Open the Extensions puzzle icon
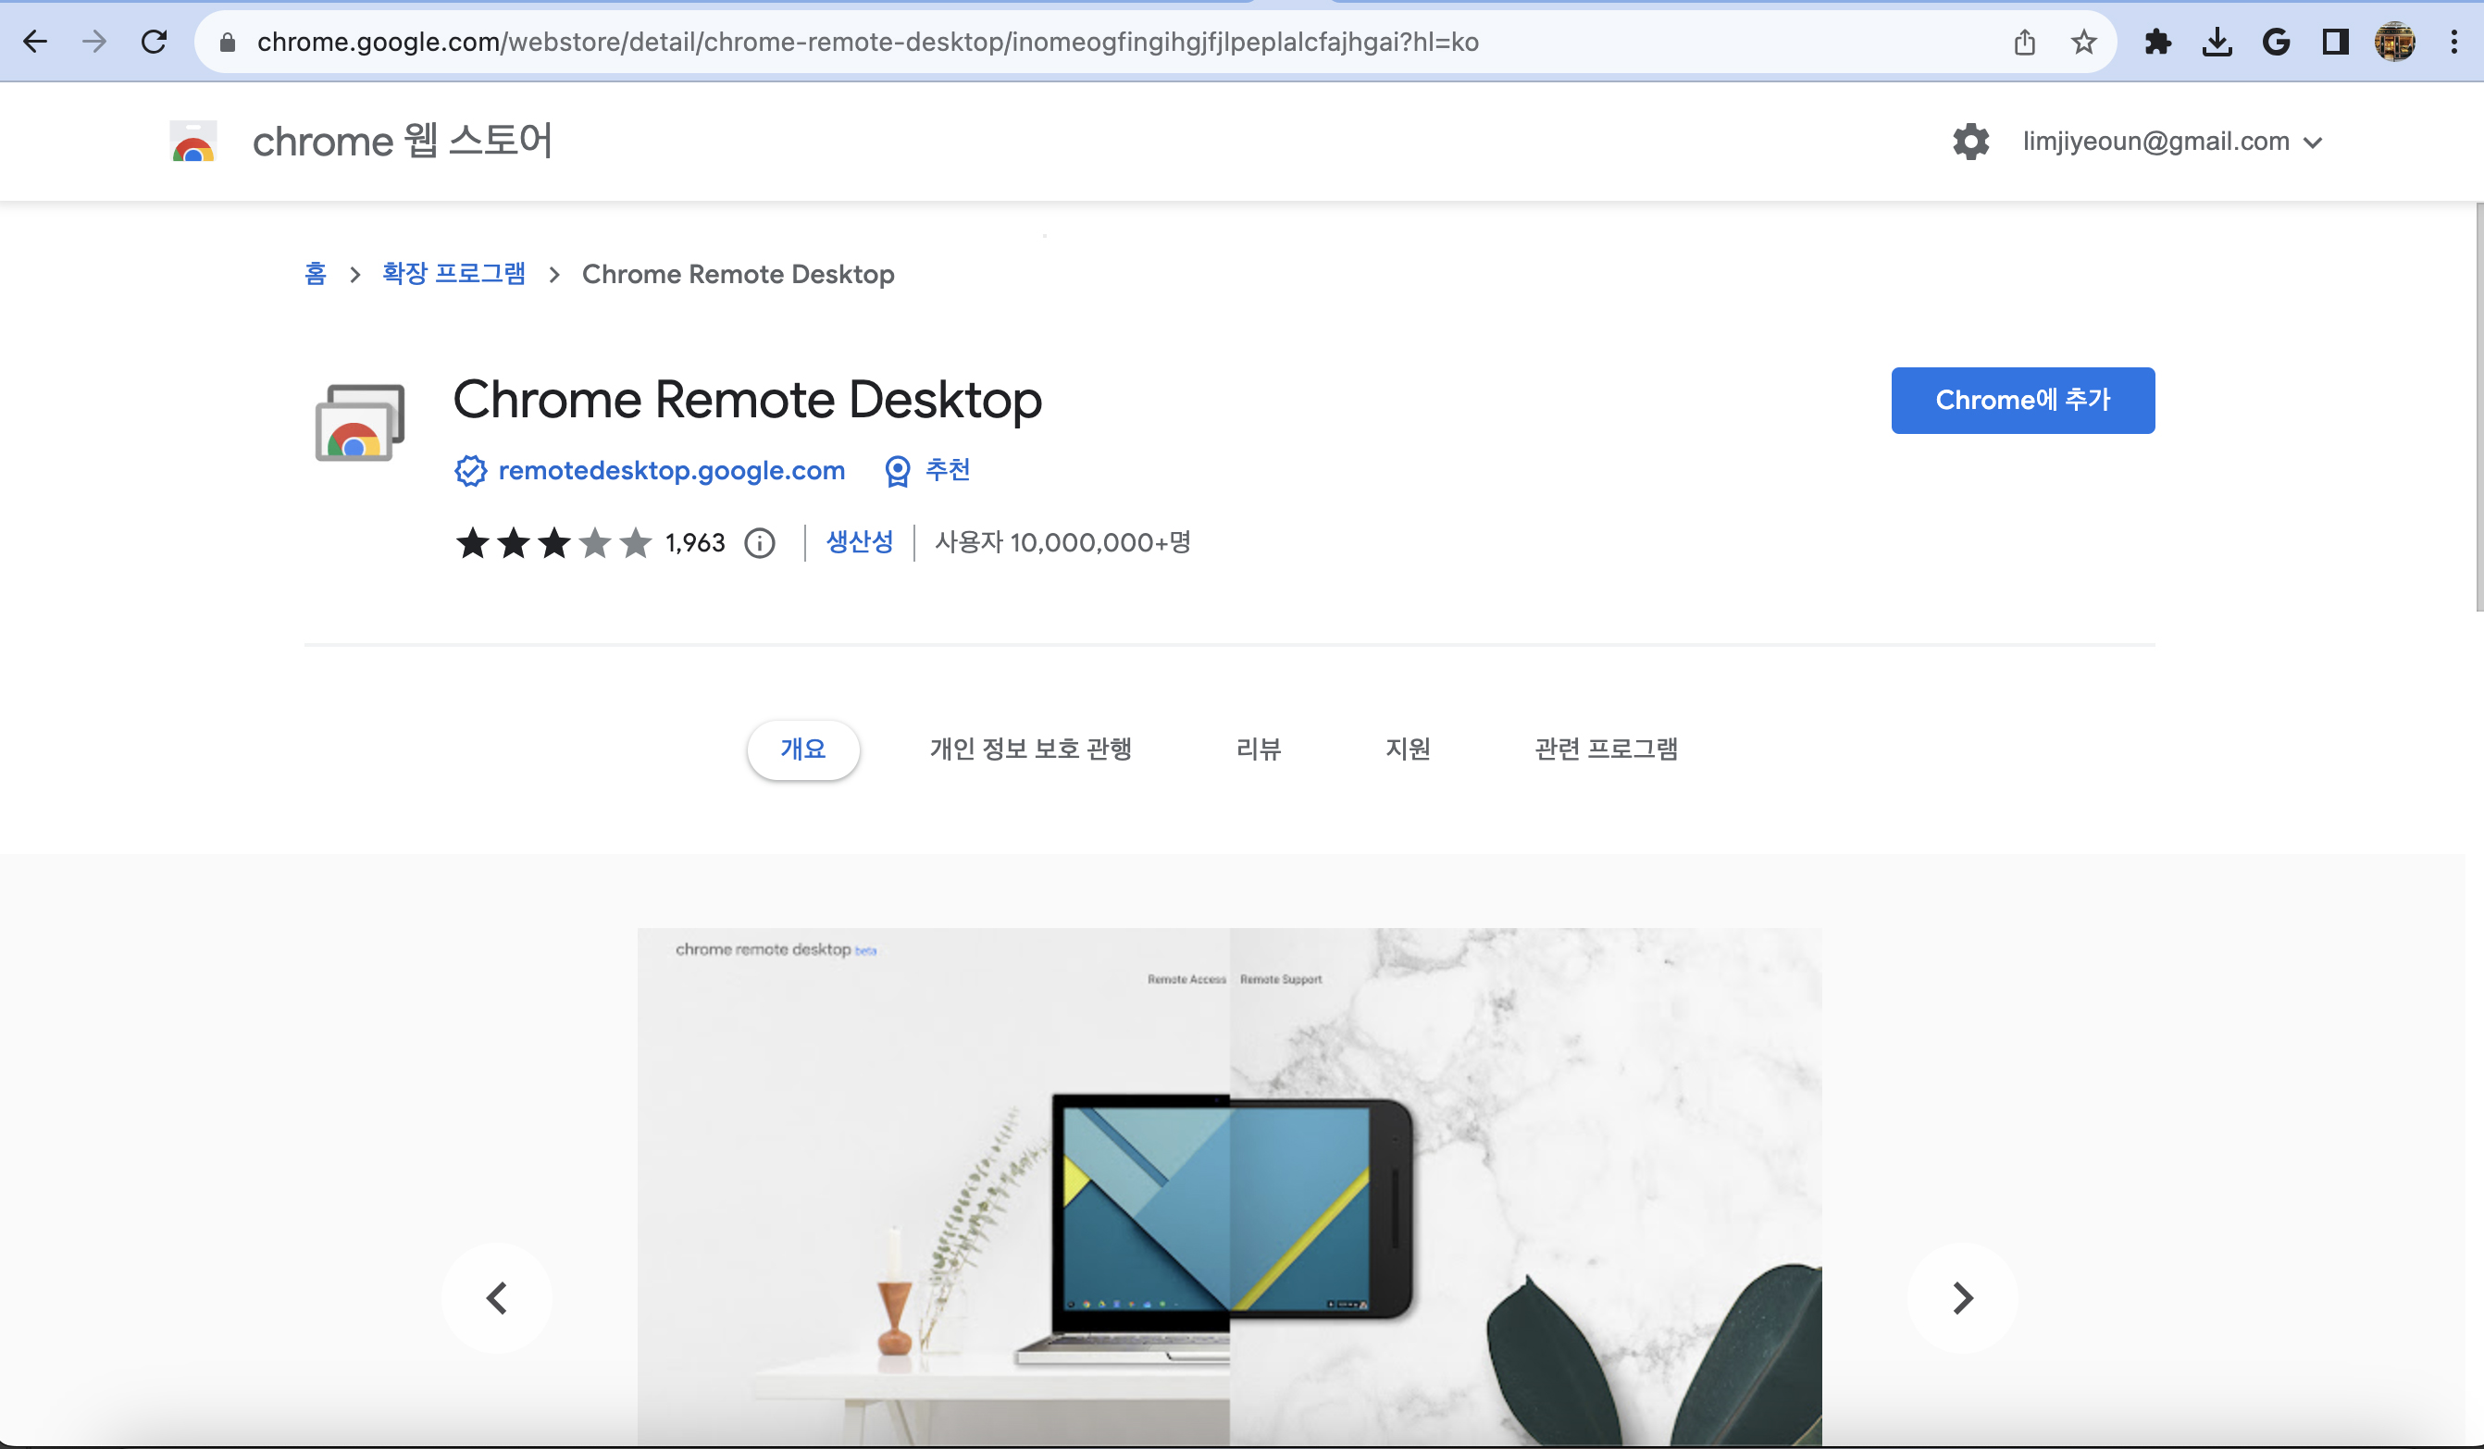 (2157, 43)
